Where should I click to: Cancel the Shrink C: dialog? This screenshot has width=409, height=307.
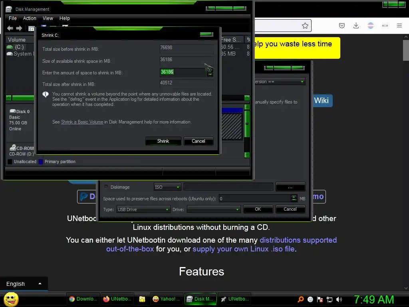(x=199, y=141)
